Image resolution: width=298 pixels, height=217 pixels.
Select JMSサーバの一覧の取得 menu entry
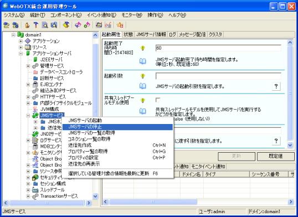[x=117, y=133]
